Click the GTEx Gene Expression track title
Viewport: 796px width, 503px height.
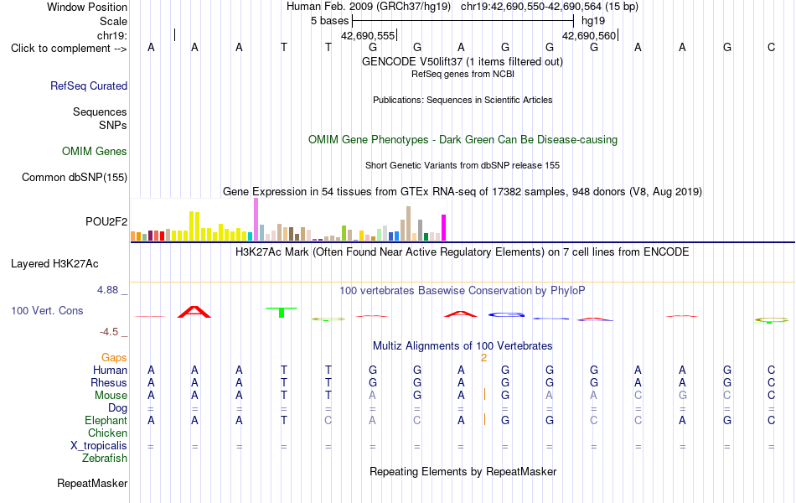(x=463, y=191)
